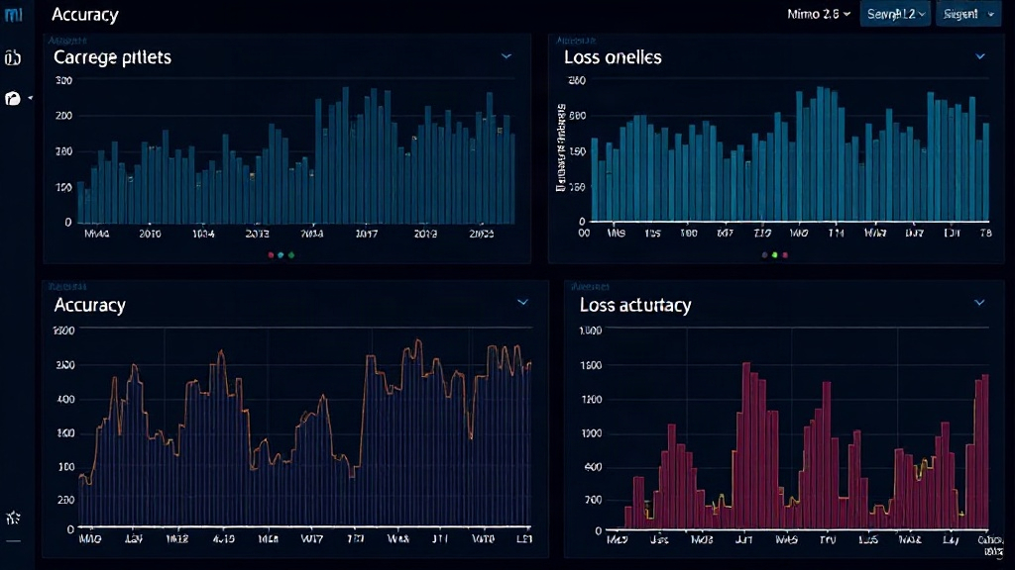Open the first sidebar icon below the logo

click(13, 58)
